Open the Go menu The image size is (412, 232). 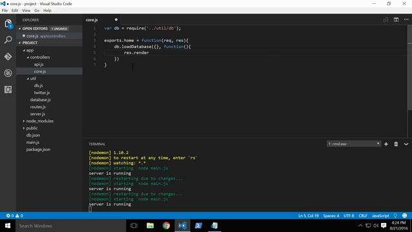(x=37, y=10)
